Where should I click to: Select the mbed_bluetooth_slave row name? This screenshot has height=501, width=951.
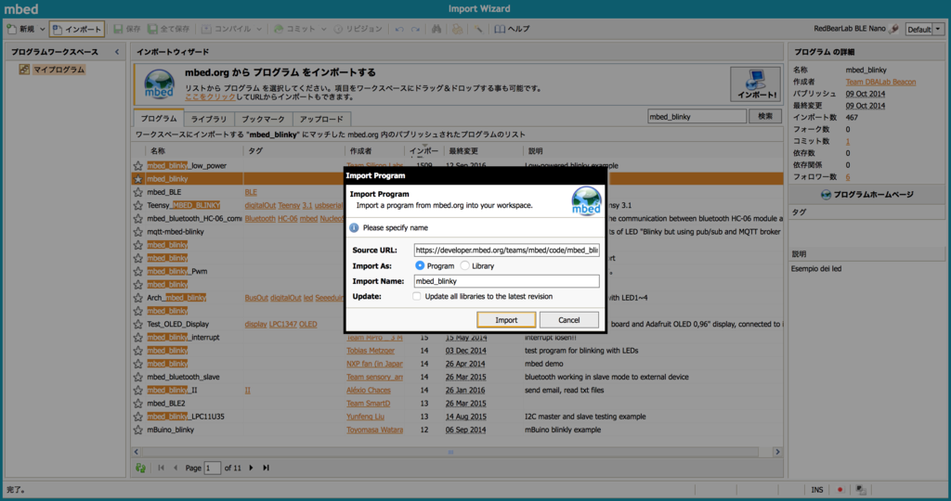[x=183, y=377]
